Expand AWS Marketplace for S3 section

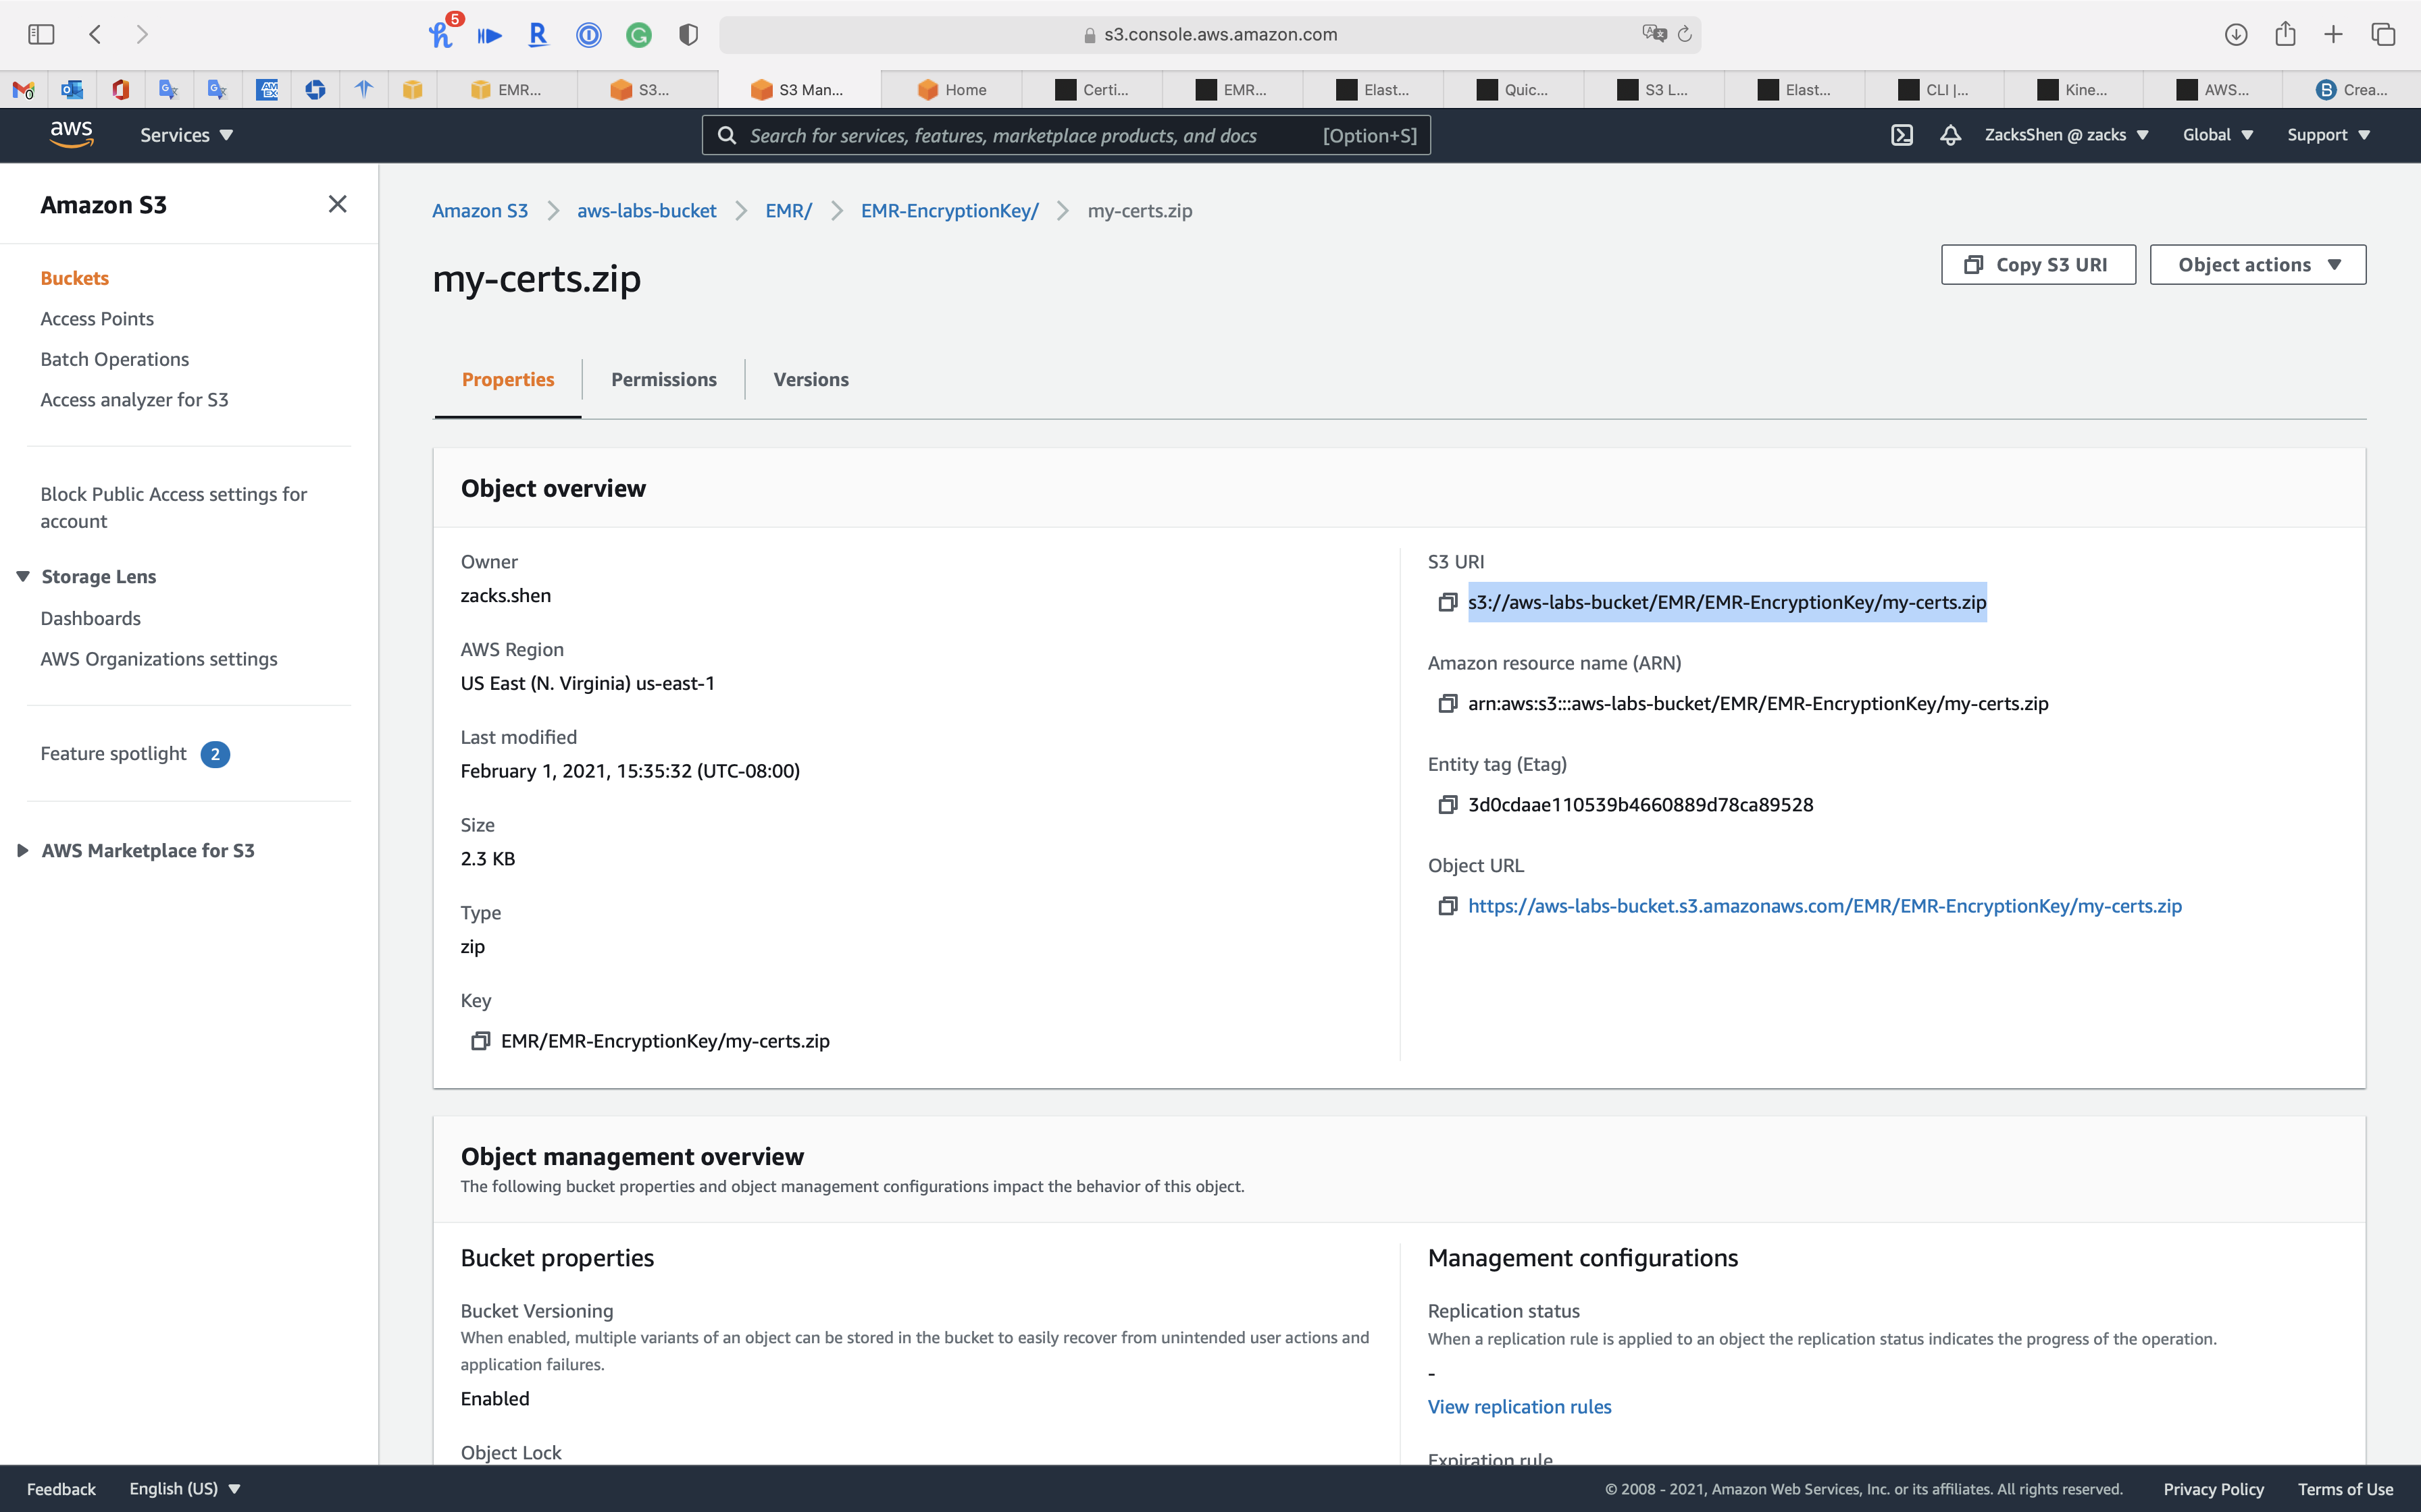[x=22, y=850]
